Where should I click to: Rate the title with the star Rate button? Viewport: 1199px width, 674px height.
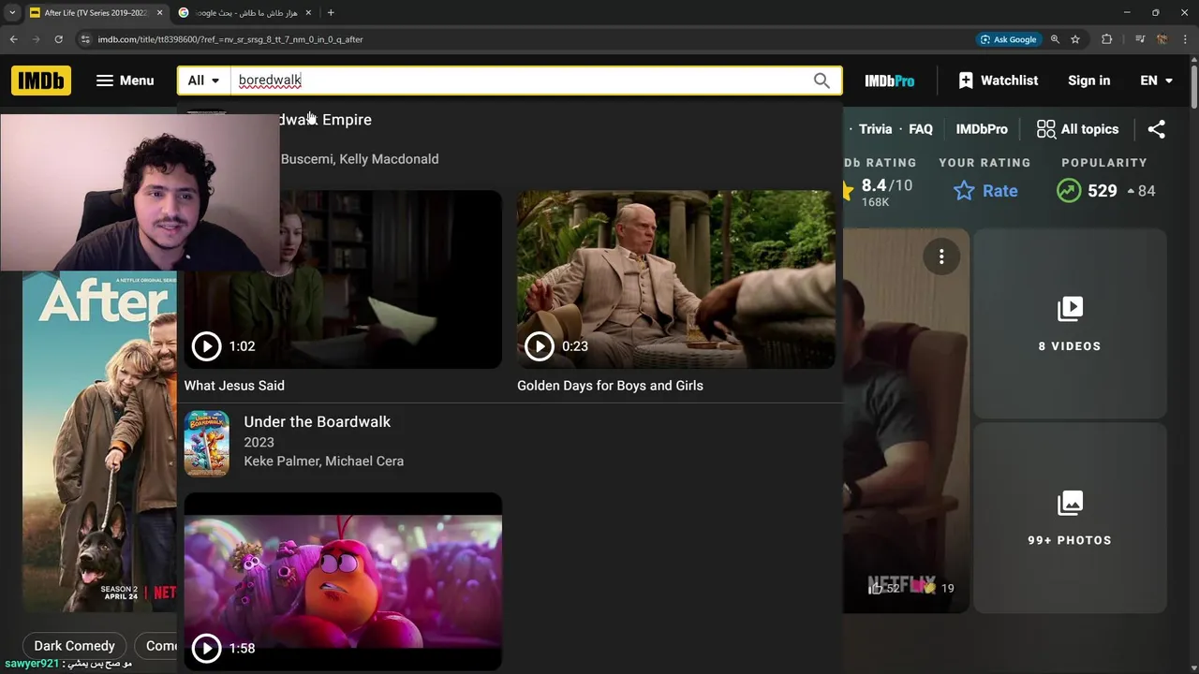(985, 191)
